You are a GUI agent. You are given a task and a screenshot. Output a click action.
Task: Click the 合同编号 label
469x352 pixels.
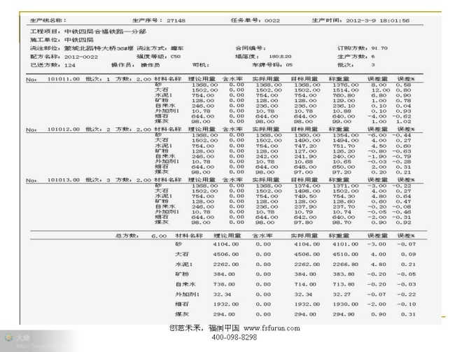click(x=251, y=48)
